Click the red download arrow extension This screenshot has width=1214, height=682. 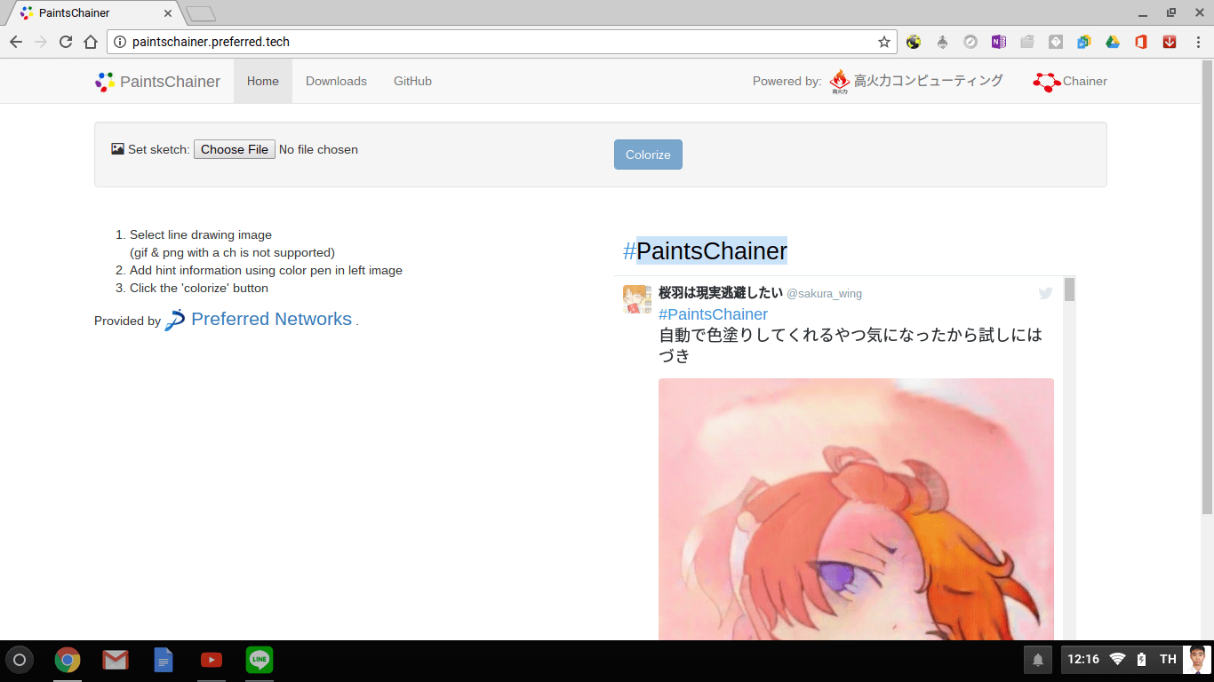(x=1170, y=42)
